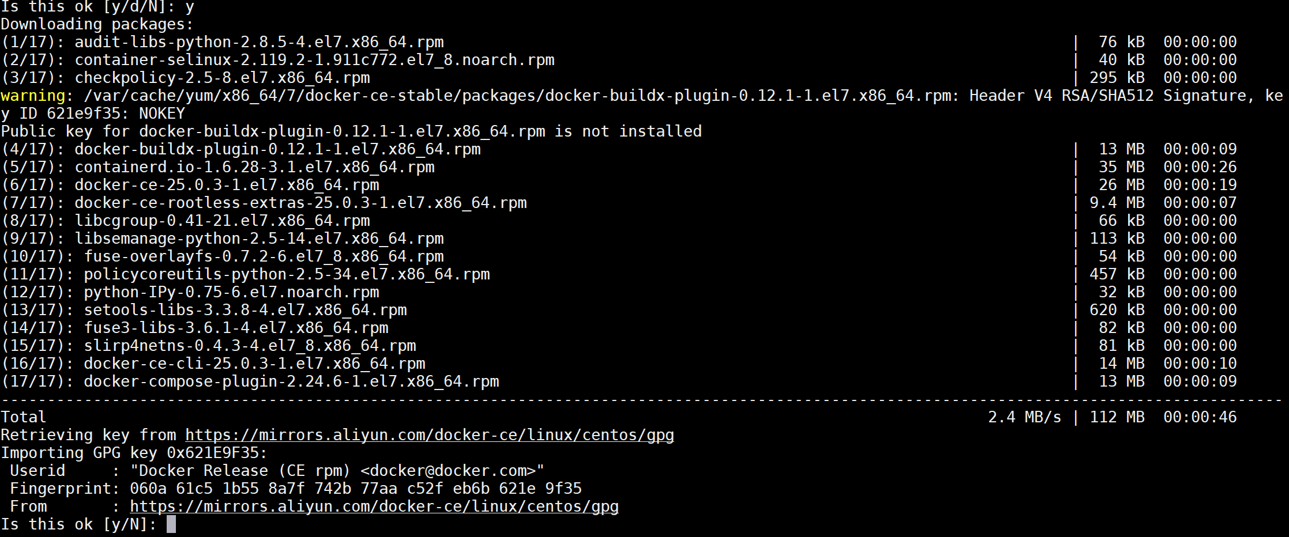This screenshot has width=1289, height=537.
Task: Click the 2.4 MB/s download speed
Action: (1024, 417)
